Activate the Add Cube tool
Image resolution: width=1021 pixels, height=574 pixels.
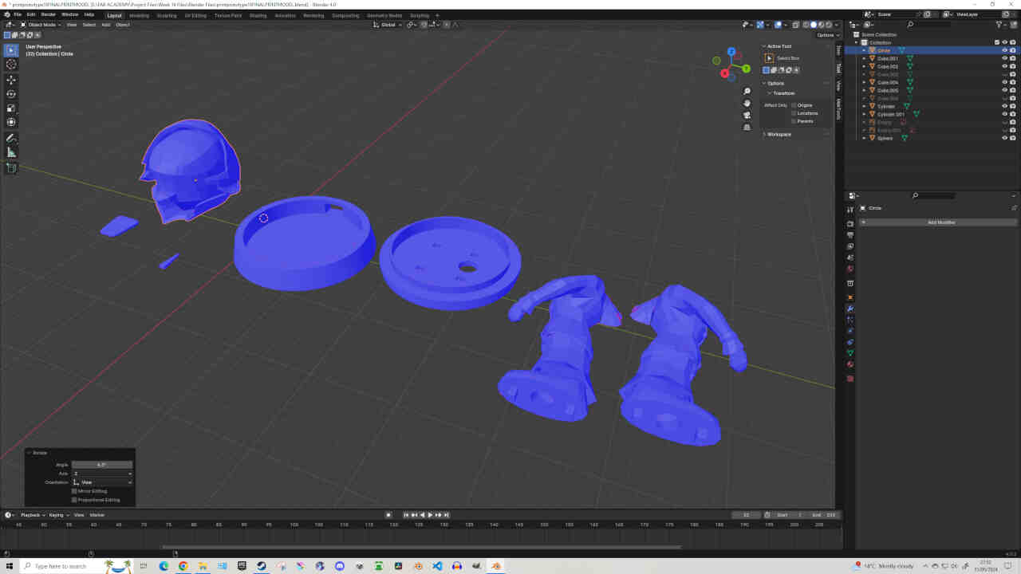click(11, 168)
